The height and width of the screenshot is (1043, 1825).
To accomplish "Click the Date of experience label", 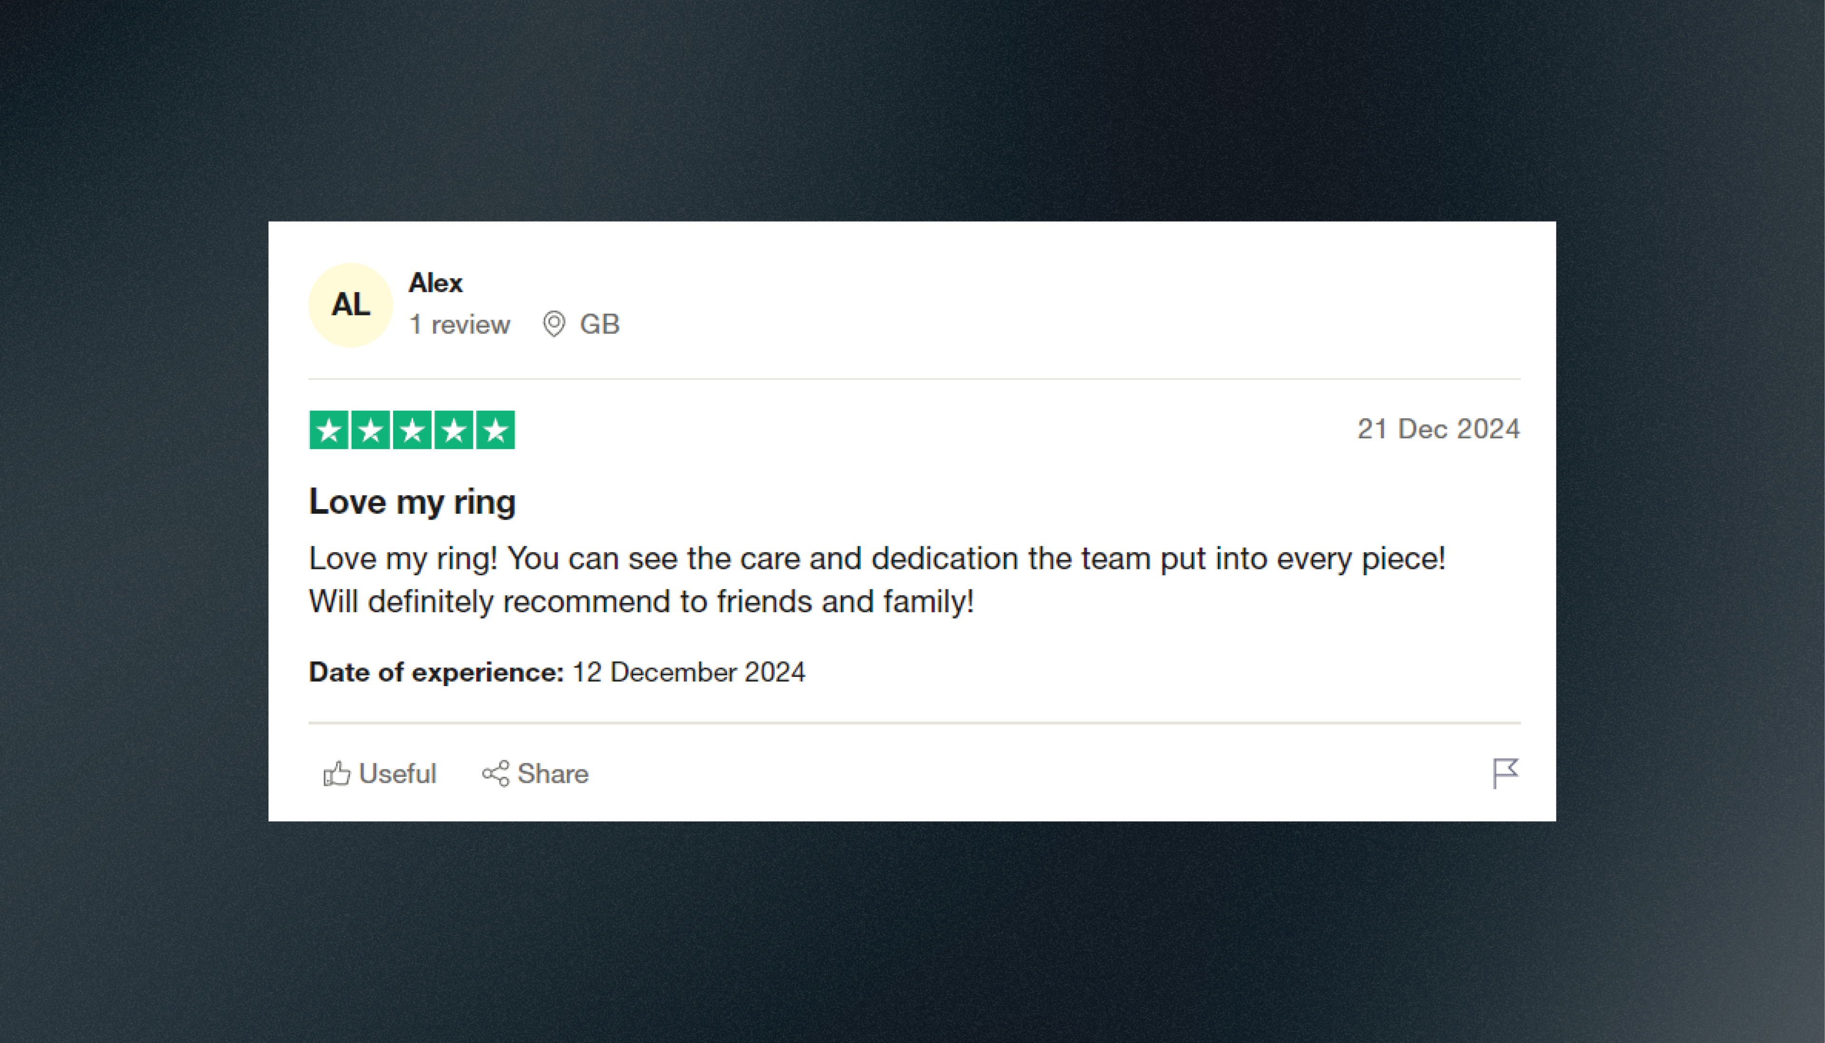I will point(436,673).
